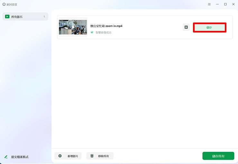238x164 pixels.
Task: Maximize the window
Action: 225,4
